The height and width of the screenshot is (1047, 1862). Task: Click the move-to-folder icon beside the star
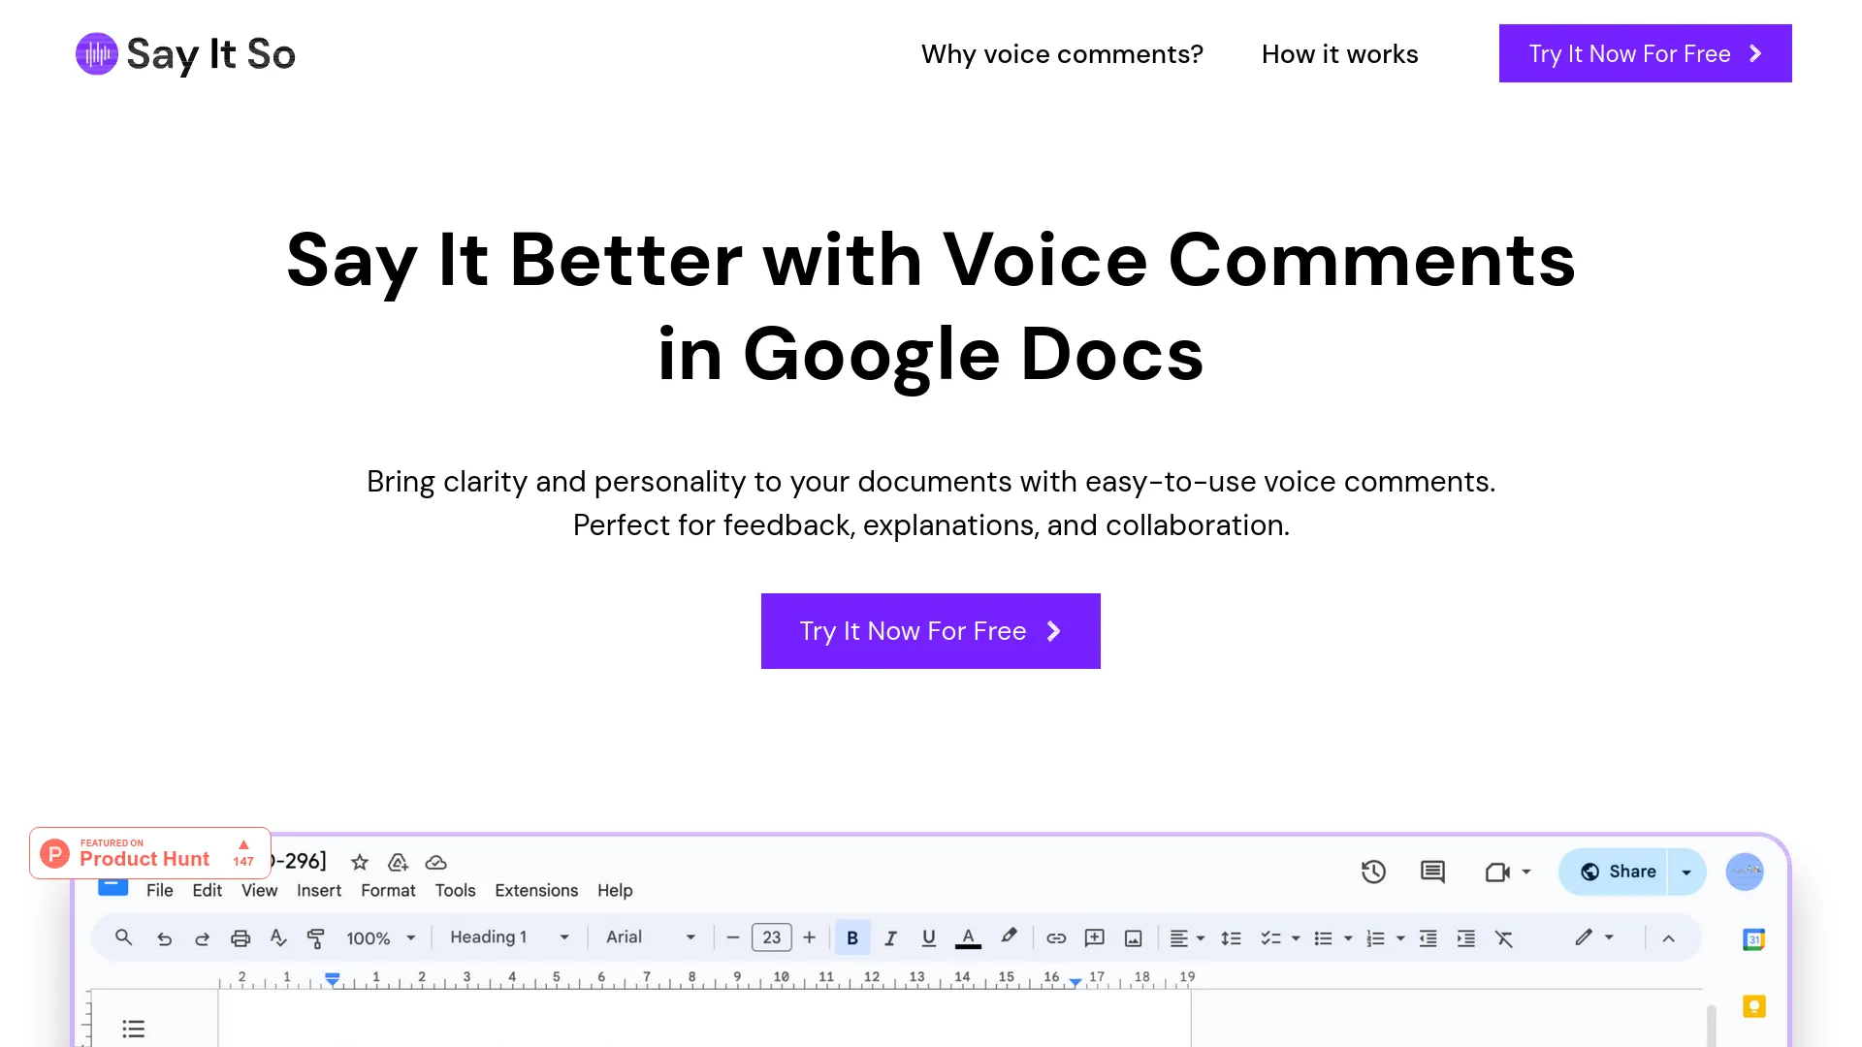[398, 862]
